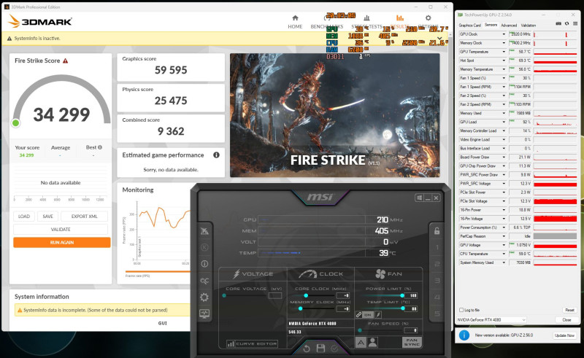The width and height of the screenshot is (584, 358).
Task: Click the Windows startup icon in Afterburner
Action: (x=419, y=198)
